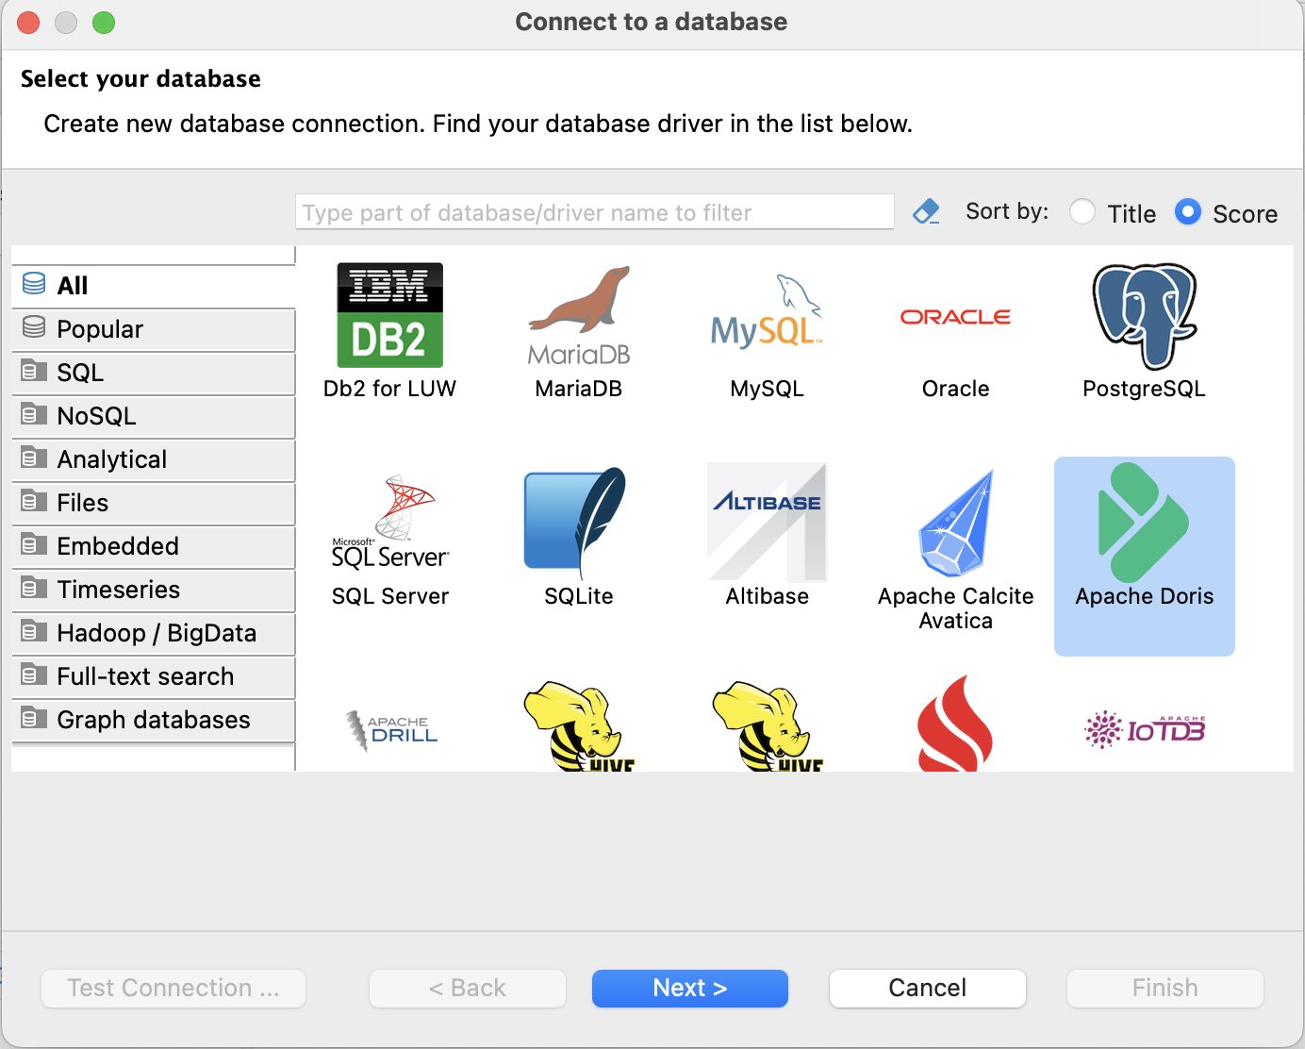The image size is (1305, 1049).
Task: Open the Graph databases category
Action: point(154,720)
